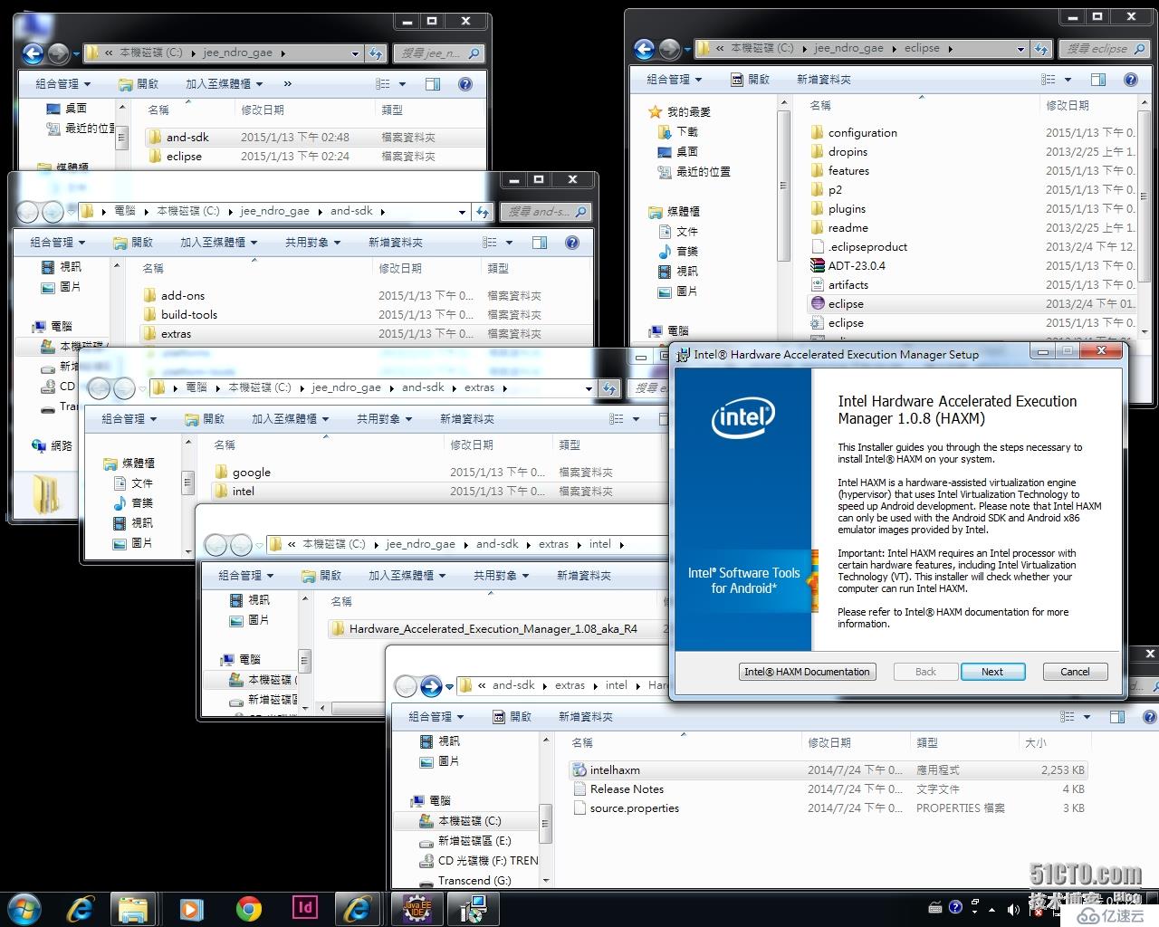1159x927 pixels.
Task: Click search box in the jee_ndro_gae window
Action: tap(438, 53)
